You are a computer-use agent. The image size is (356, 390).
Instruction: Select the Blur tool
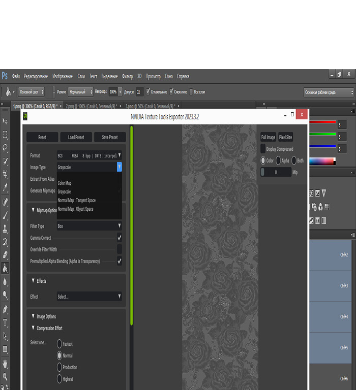click(x=5, y=282)
